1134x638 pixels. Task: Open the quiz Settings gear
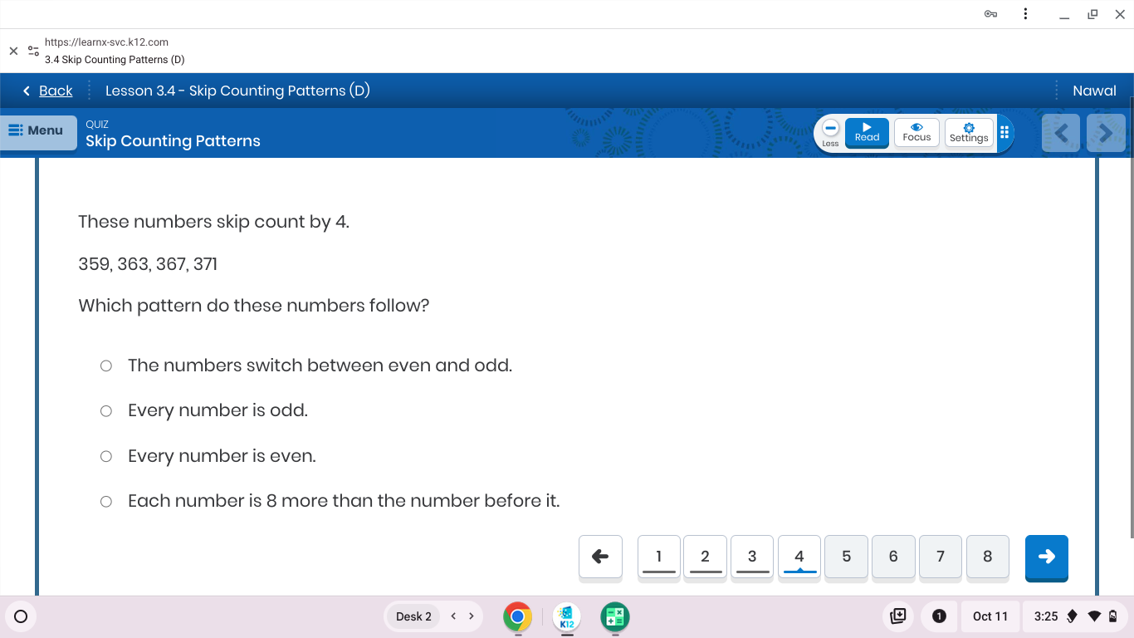pos(969,132)
